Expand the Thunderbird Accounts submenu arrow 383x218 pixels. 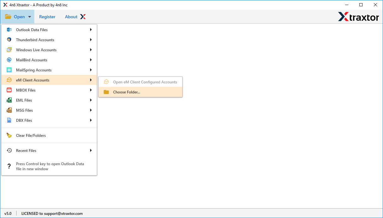[x=91, y=40]
